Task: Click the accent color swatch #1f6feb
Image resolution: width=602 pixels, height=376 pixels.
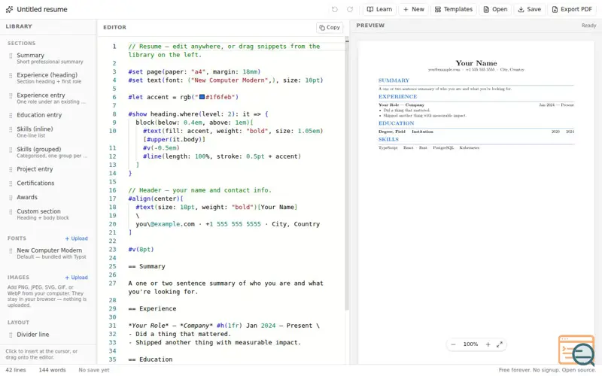Action: click(202, 97)
